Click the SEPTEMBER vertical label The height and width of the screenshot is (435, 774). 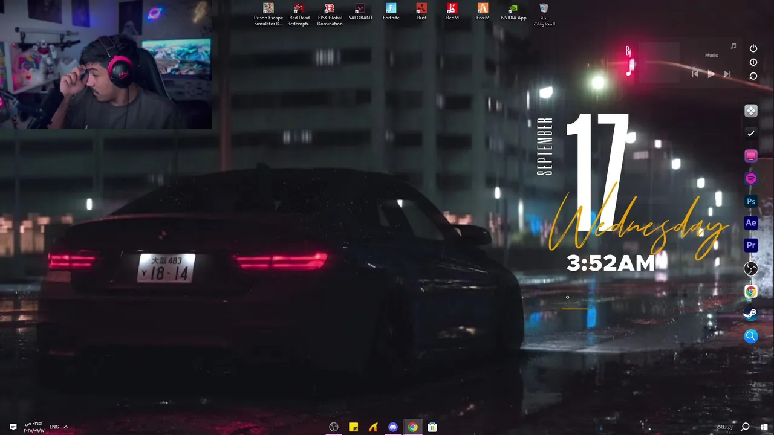(x=545, y=146)
